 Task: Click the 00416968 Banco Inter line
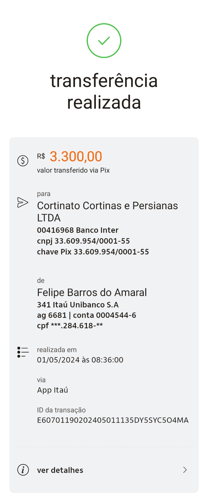(78, 230)
